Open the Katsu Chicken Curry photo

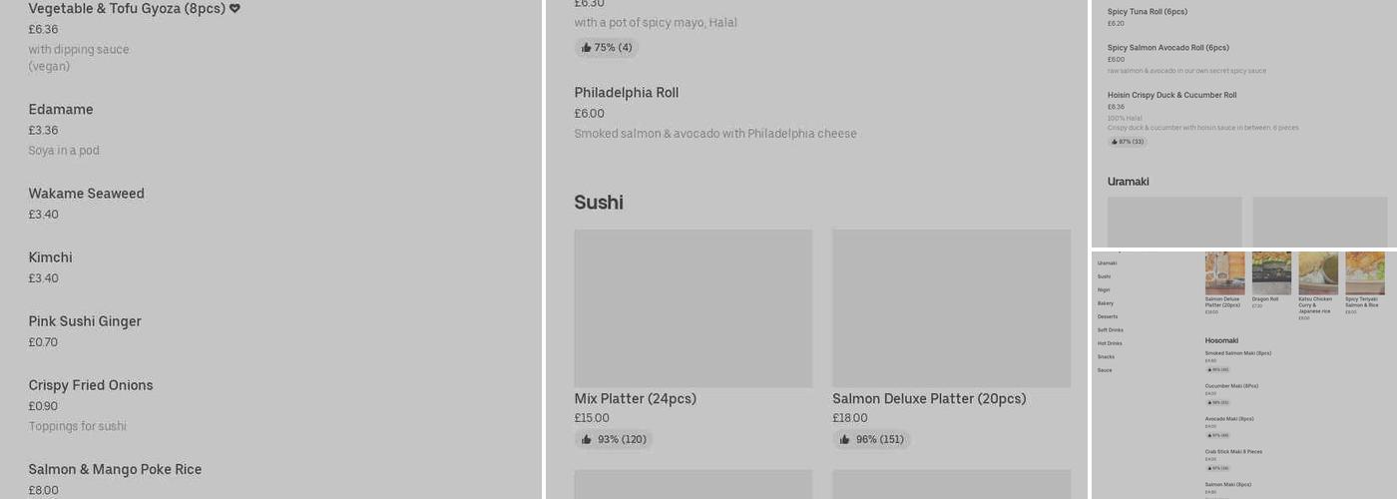point(1317,272)
